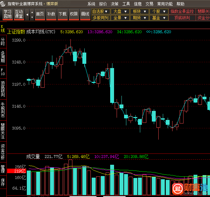Switch to the 分时 sidebar tab
The width and height of the screenshot is (210, 197).
click(3, 42)
